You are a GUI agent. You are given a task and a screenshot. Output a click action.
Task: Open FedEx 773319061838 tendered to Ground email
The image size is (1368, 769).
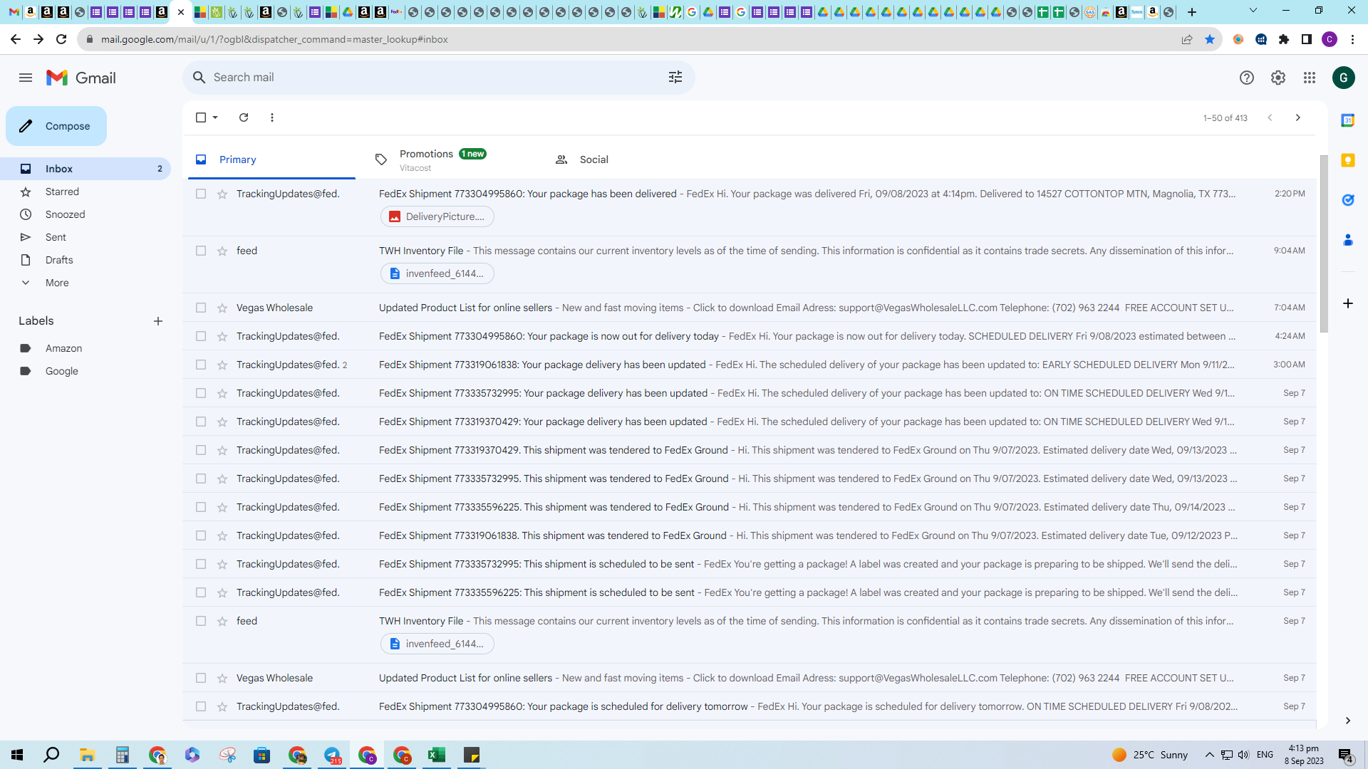[750, 535]
